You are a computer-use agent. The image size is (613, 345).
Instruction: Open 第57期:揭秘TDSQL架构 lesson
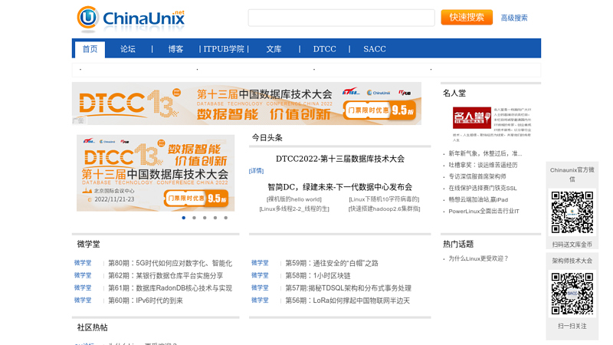[348, 288]
